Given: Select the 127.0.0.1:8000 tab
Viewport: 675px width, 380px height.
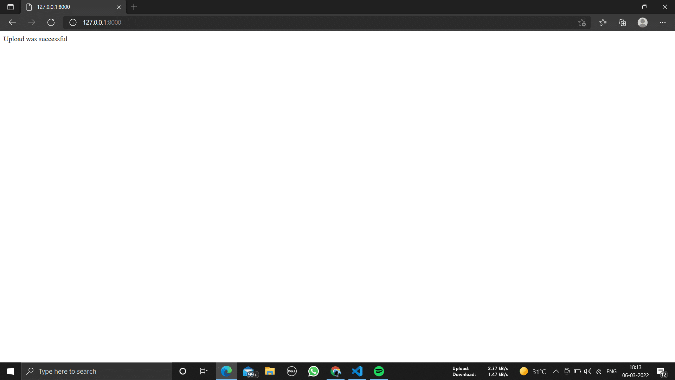Looking at the screenshot, I should coord(70,7).
